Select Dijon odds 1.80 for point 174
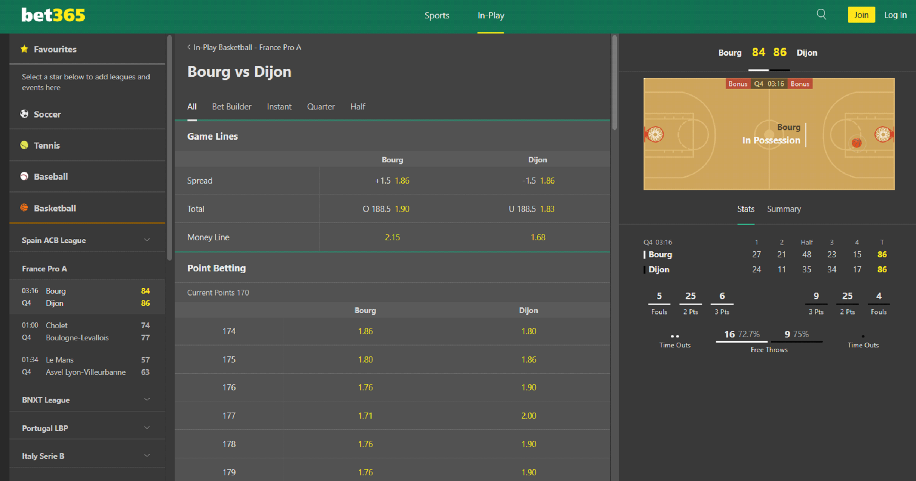The height and width of the screenshot is (481, 916). (x=528, y=331)
